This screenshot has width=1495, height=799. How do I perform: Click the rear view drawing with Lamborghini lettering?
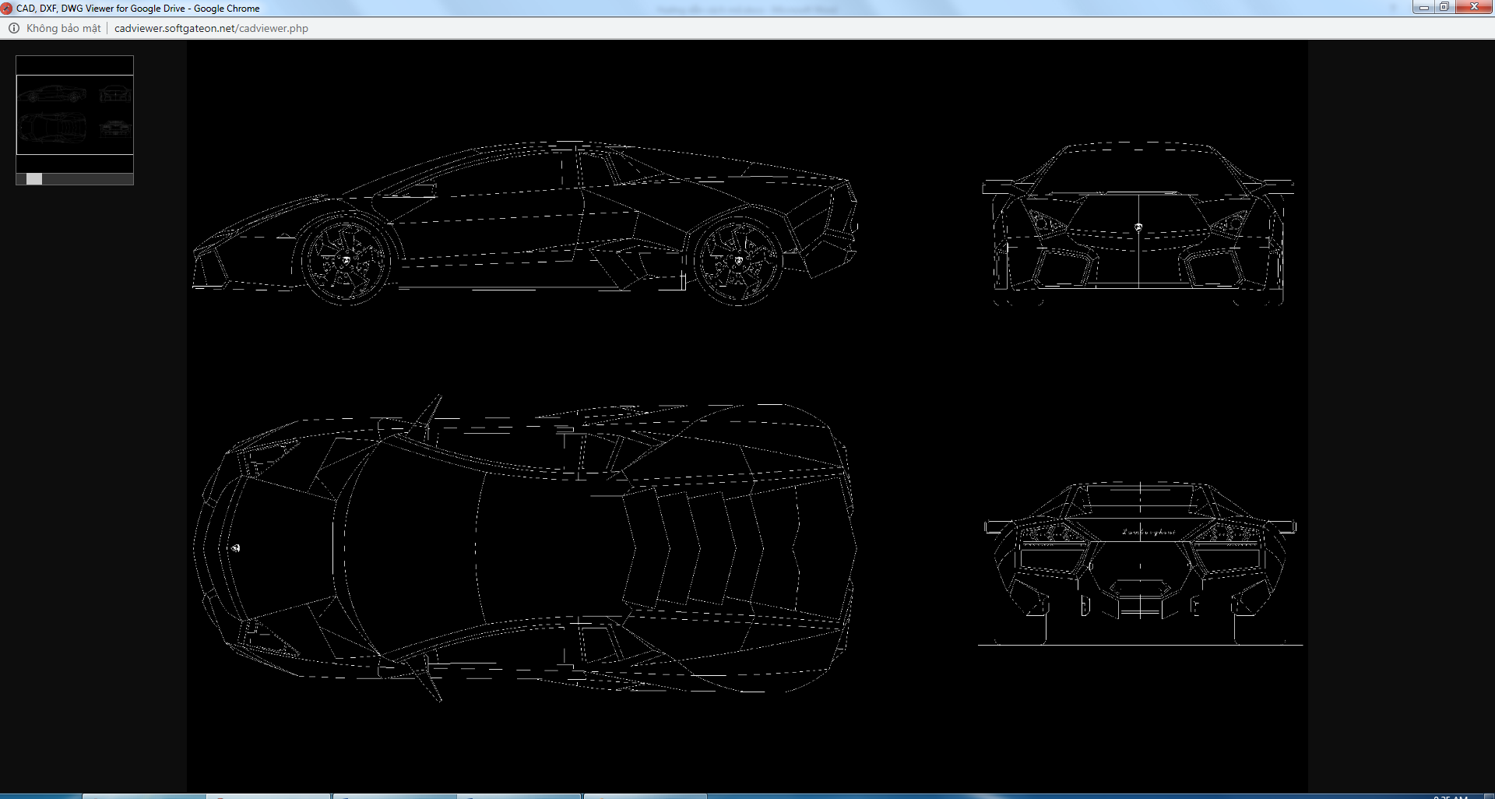[x=1140, y=564]
